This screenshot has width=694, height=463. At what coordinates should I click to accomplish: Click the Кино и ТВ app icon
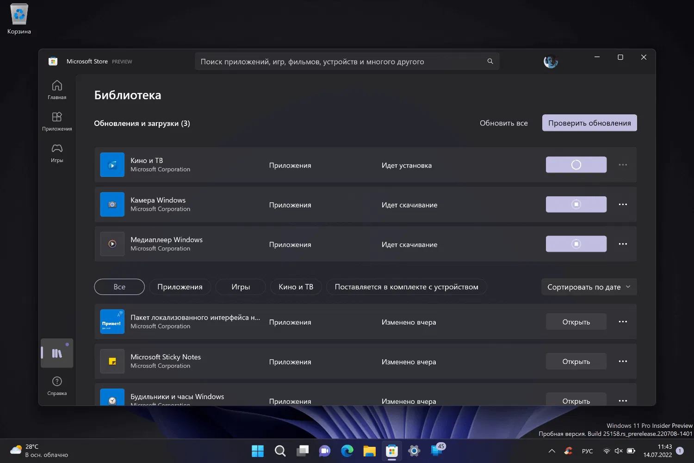112,165
